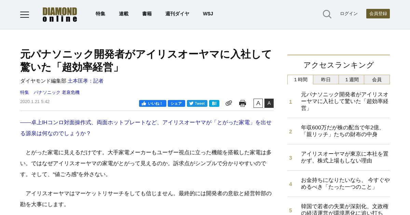The width and height of the screenshot is (410, 215).
Task: Click the article headline 元パナソニック開発者
Action: coord(146,60)
